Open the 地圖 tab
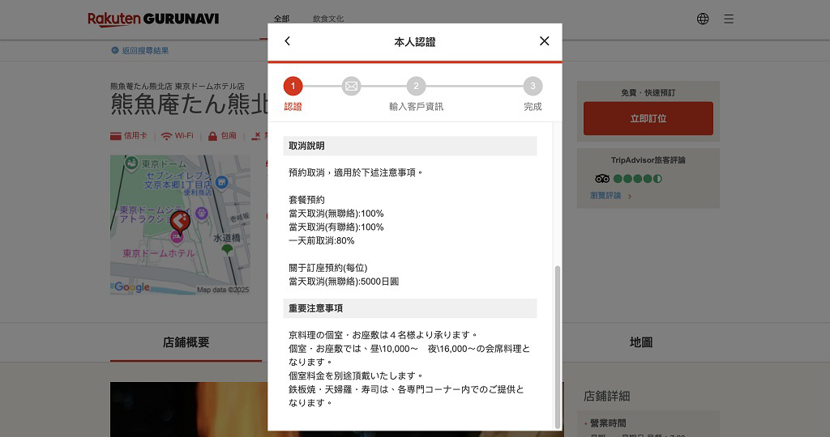This screenshot has height=437, width=830. tap(641, 342)
